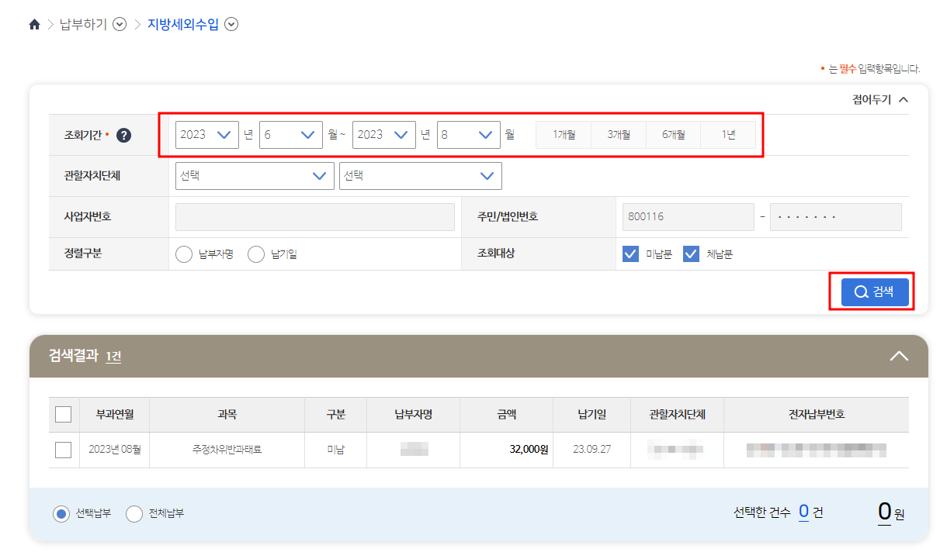940x552 pixels.
Task: Click the 1개월 period shortcut button
Action: click(564, 134)
